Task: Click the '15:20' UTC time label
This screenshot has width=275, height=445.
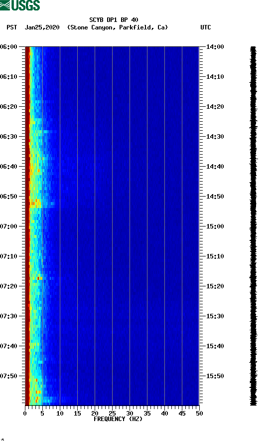Action: click(215, 286)
